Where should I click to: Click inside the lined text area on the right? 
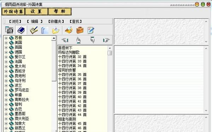159,79
